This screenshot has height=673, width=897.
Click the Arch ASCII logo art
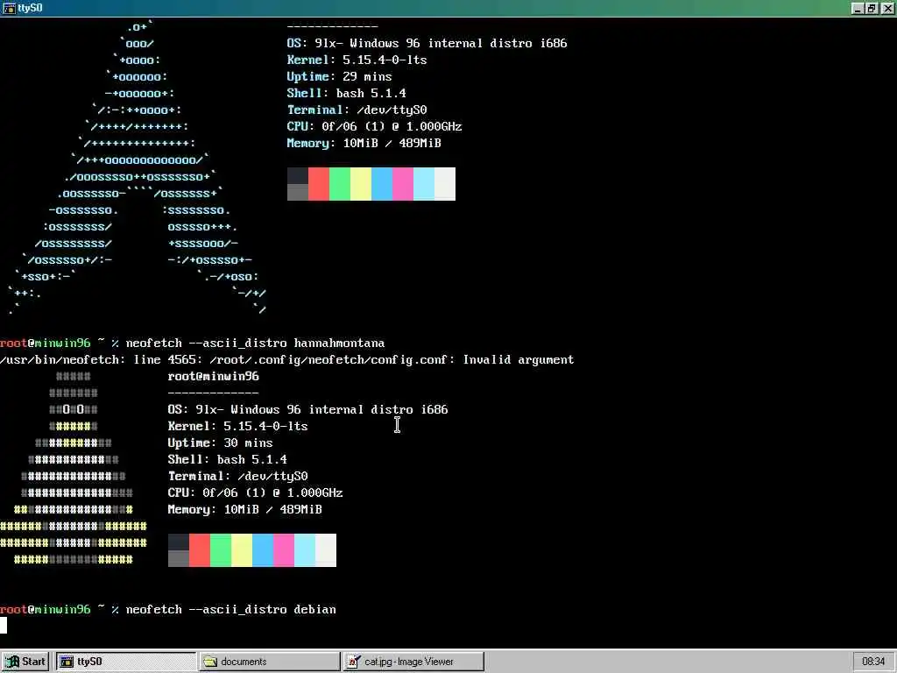click(x=138, y=168)
